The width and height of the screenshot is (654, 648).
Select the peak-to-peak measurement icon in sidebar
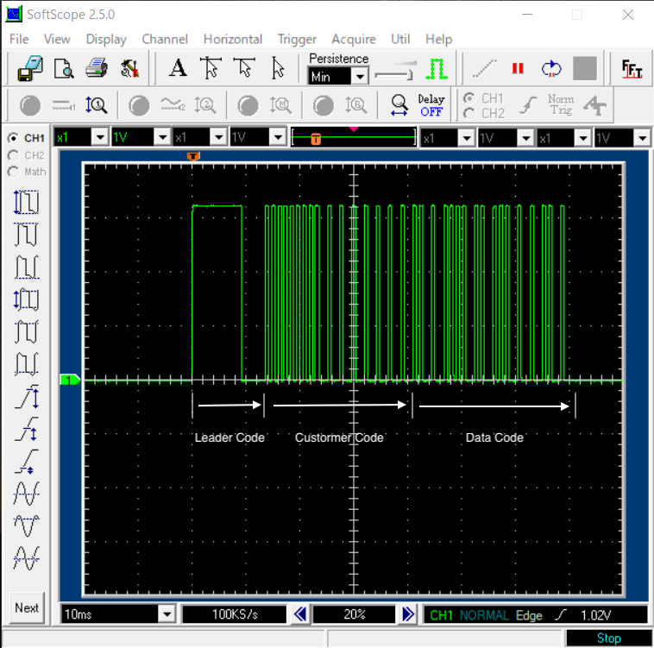[26, 202]
